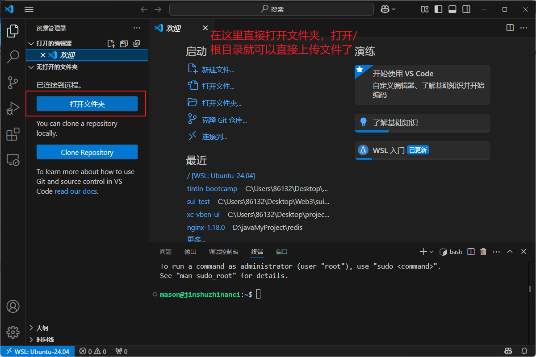Screen dimensions: 536x357
Task: Switch to the Ports panel tab
Action: click(282, 252)
